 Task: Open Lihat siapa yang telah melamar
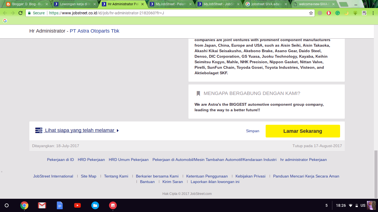(x=80, y=130)
